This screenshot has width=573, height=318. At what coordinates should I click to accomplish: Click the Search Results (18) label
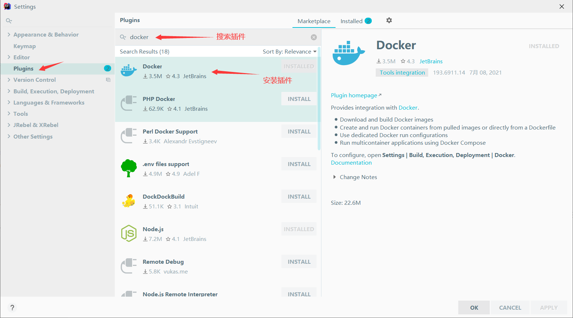(144, 52)
